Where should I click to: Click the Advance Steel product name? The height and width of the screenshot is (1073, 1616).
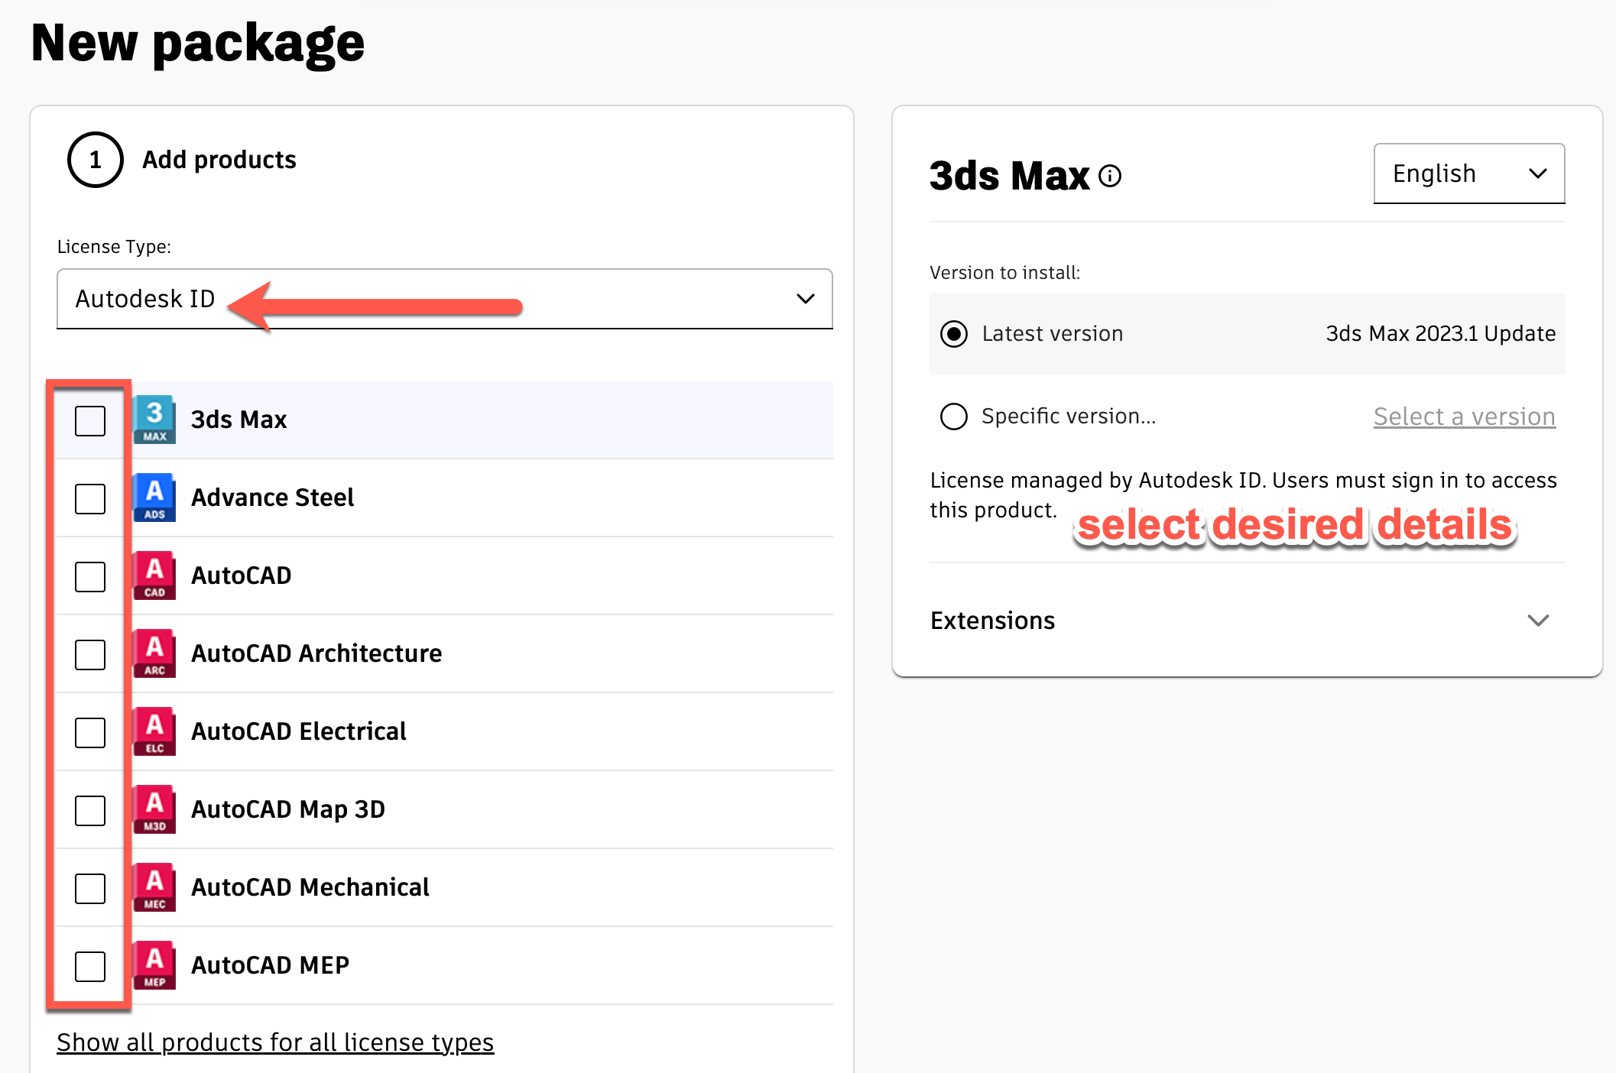click(x=273, y=498)
